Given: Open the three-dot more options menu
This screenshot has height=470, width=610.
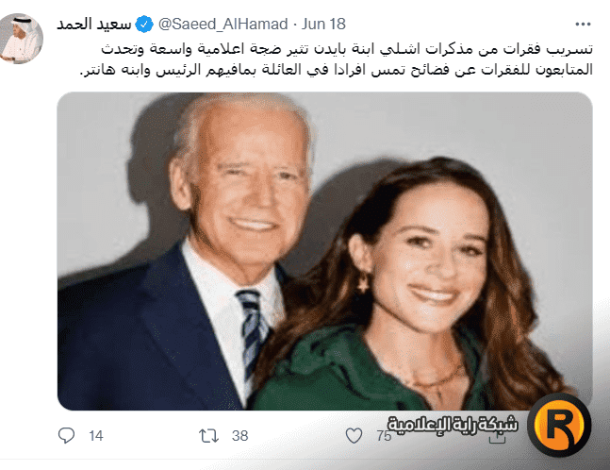Looking at the screenshot, I should click(583, 25).
